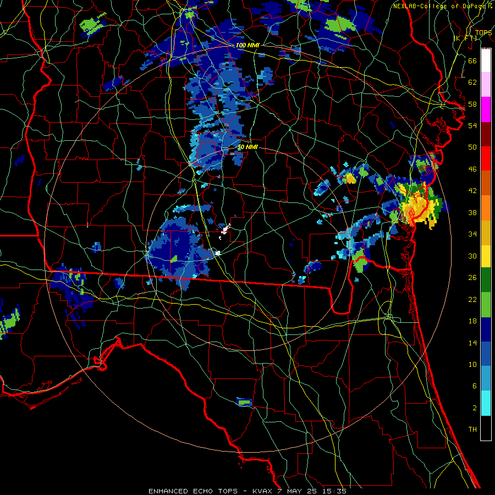Click the legend value 38
495x495 pixels.
click(472, 212)
